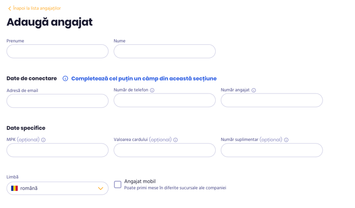The width and height of the screenshot is (355, 208).
Task: Click into the Număr angajat field
Action: 271,101
